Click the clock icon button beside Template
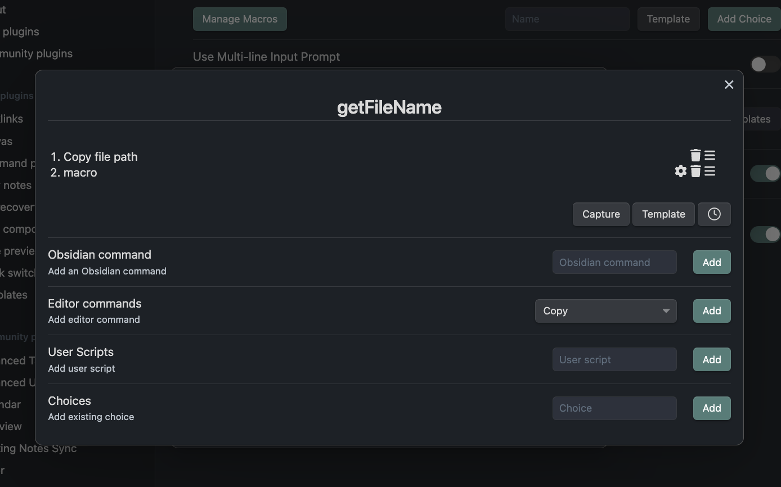Viewport: 781px width, 487px height. 713,214
